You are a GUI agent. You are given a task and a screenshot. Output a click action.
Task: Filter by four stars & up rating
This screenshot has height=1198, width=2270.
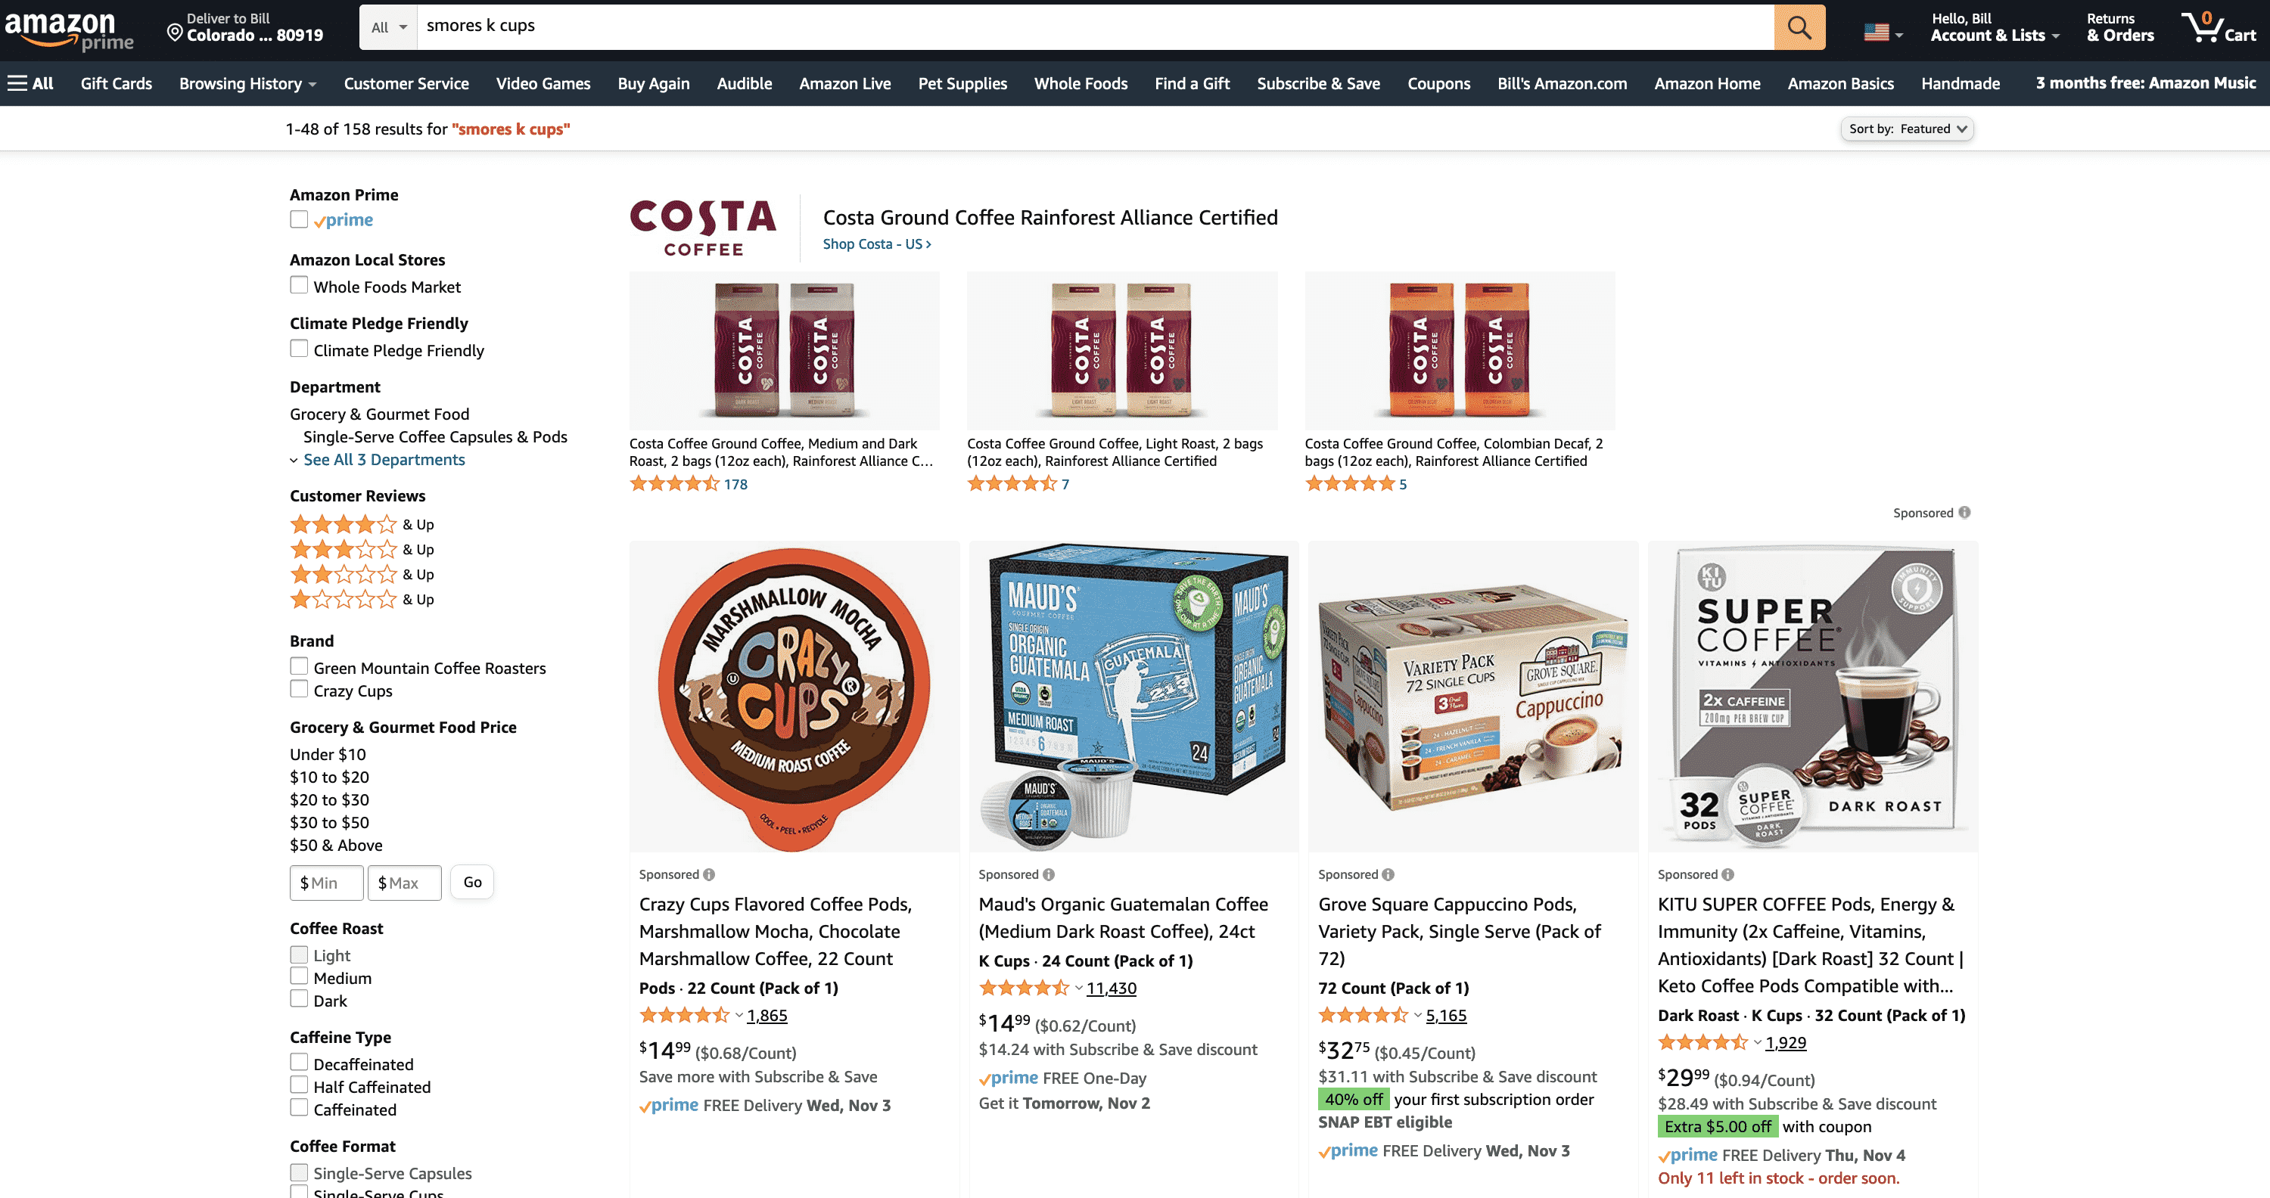click(x=362, y=524)
